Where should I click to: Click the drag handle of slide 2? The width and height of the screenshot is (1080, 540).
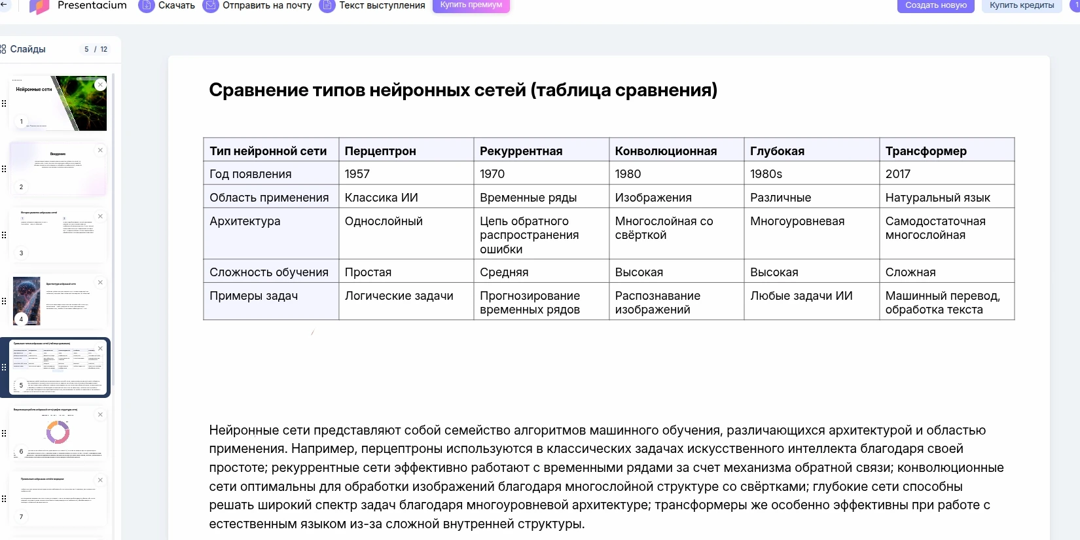pyautogui.click(x=4, y=169)
